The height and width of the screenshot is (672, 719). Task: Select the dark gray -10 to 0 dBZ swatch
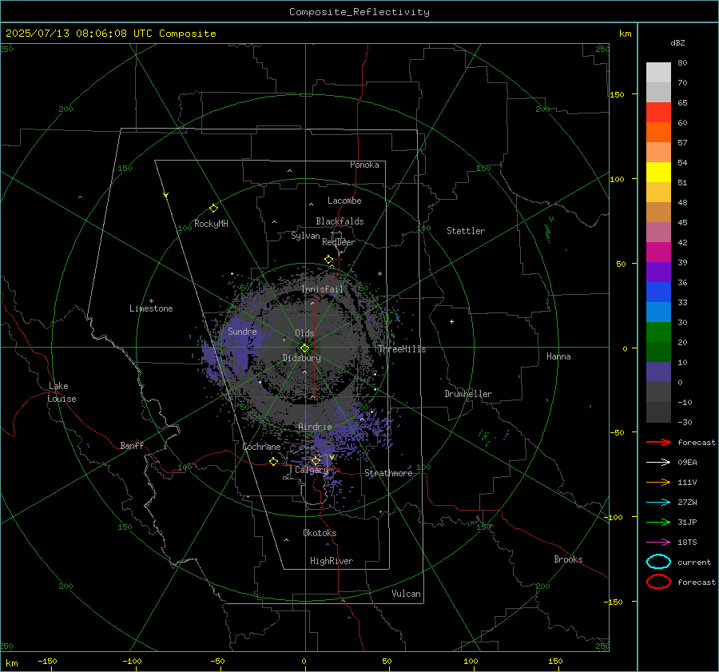click(x=658, y=392)
